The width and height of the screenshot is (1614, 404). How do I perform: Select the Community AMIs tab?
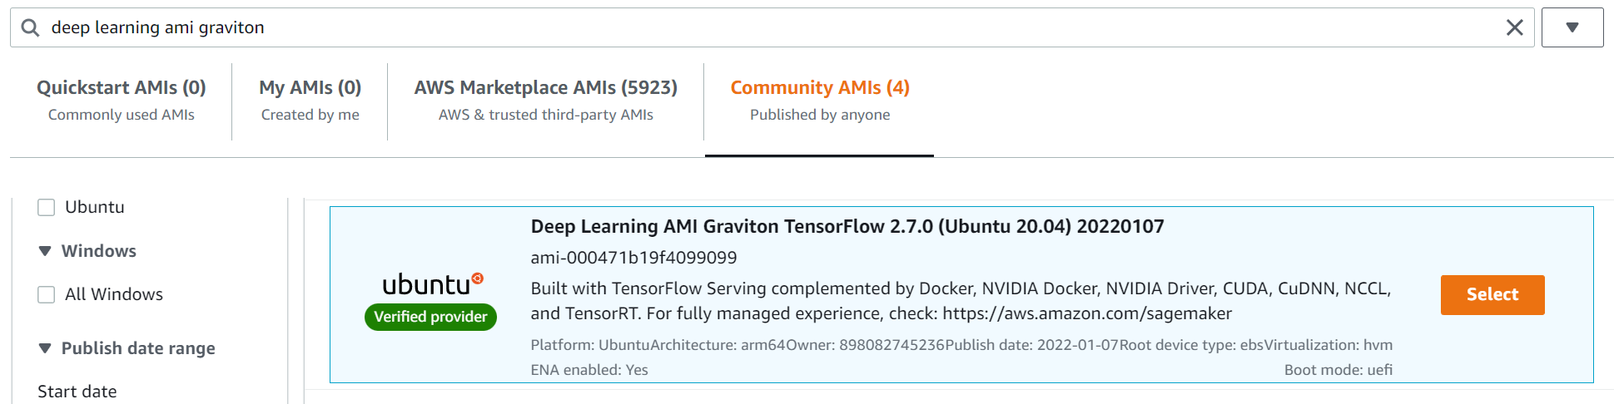tap(819, 100)
